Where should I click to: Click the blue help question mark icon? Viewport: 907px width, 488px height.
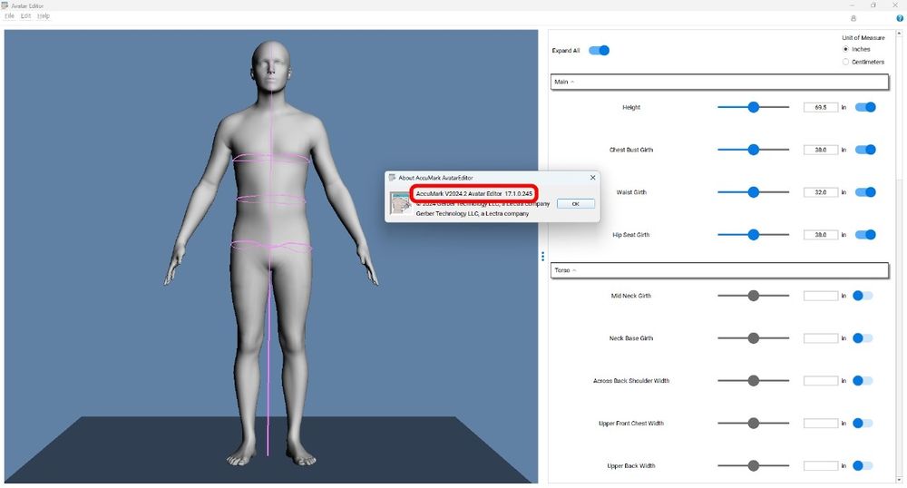[x=900, y=18]
